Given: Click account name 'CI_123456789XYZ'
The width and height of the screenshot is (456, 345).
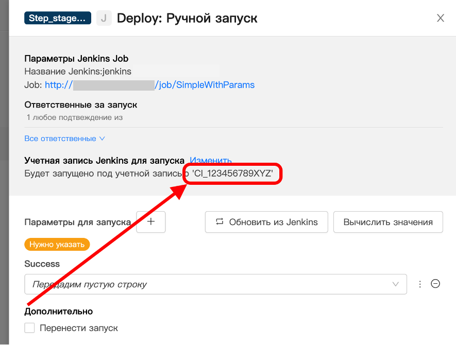Looking at the screenshot, I should point(232,174).
